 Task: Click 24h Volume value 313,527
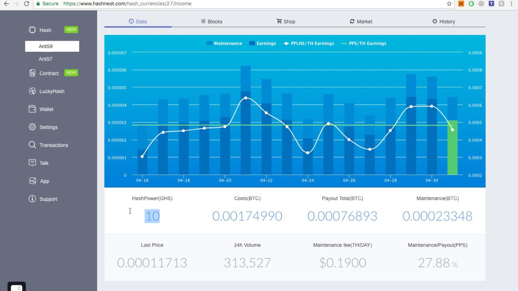pos(247,263)
